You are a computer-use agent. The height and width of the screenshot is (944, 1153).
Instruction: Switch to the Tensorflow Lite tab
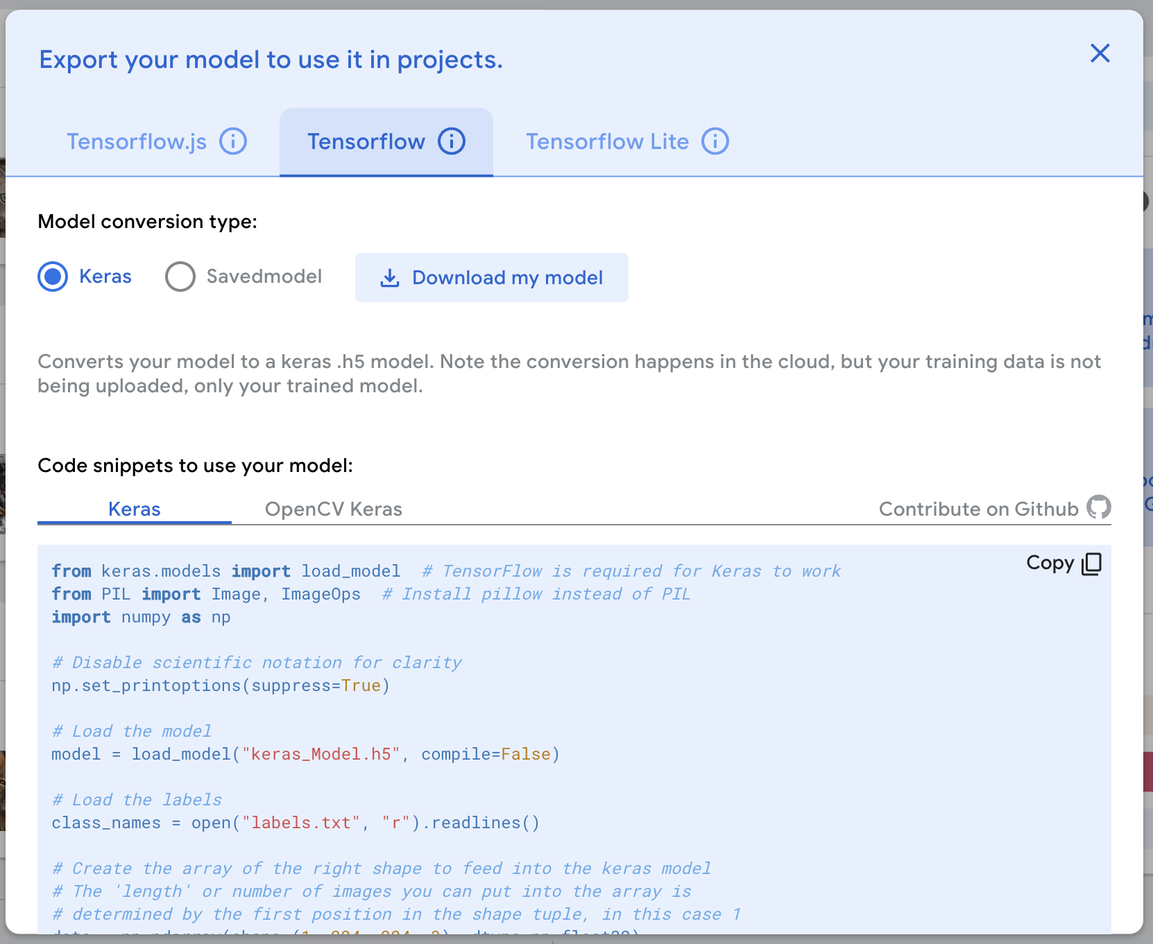click(607, 141)
